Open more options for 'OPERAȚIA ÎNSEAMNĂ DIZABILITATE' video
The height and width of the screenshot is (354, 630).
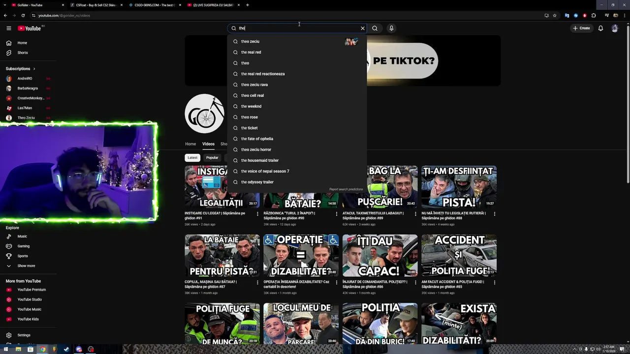tap(337, 283)
